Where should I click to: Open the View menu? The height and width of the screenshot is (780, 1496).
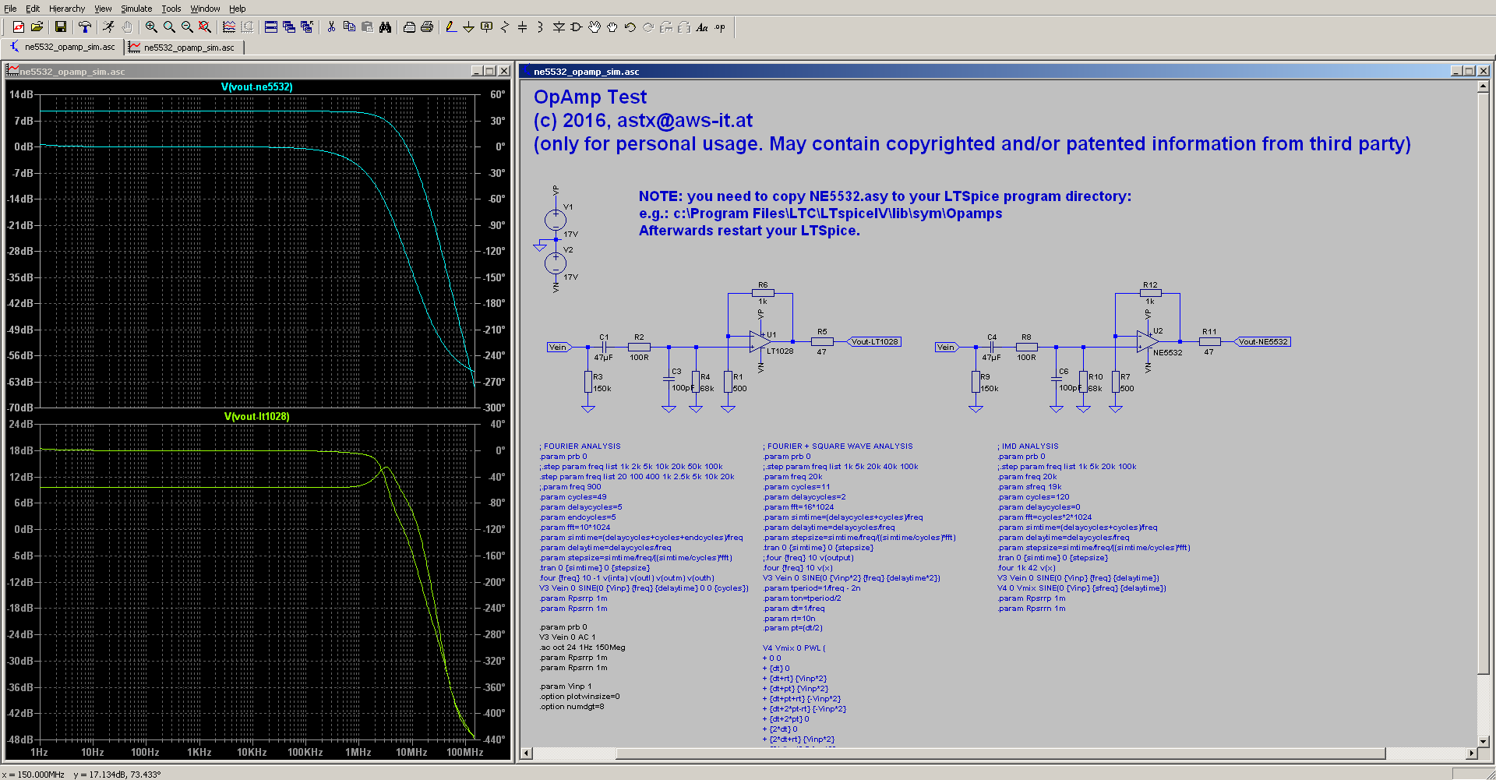[103, 9]
